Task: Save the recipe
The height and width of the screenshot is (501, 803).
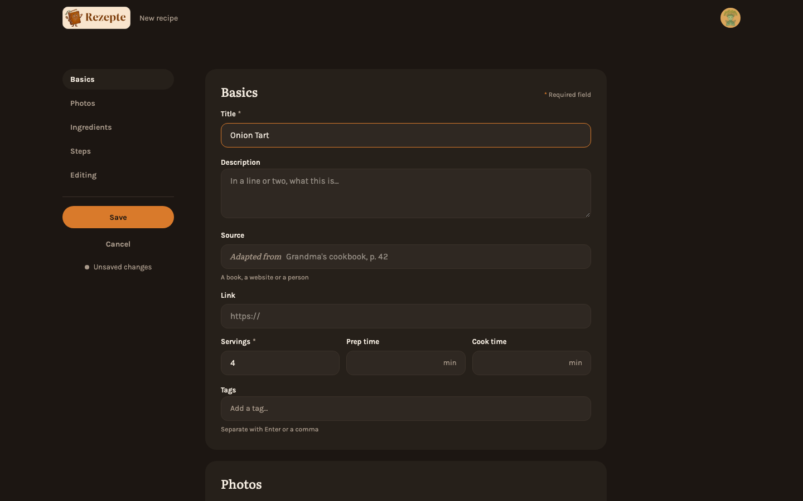Action: click(118, 217)
